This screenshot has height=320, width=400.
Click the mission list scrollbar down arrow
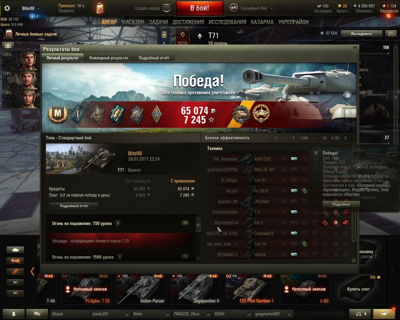(198, 259)
